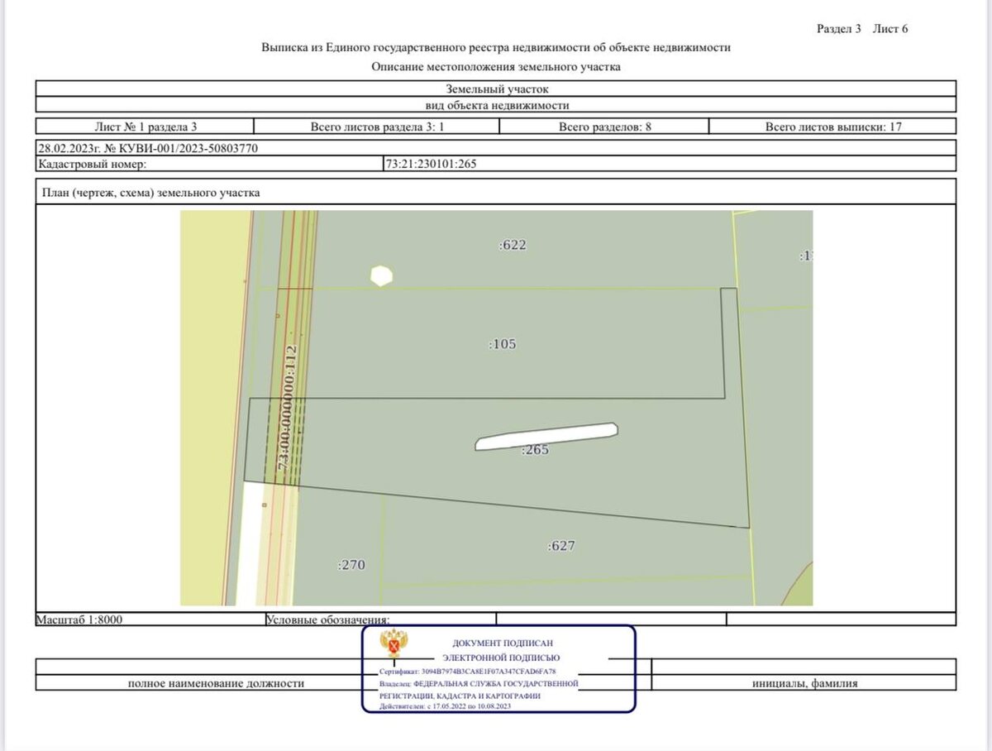992x751 pixels.
Task: Click parcel label ':265' on the map
Action: (x=535, y=450)
